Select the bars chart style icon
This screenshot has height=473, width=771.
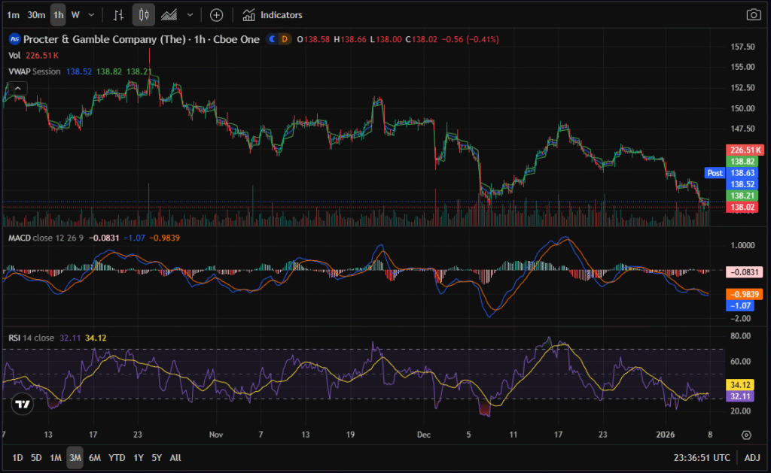118,15
